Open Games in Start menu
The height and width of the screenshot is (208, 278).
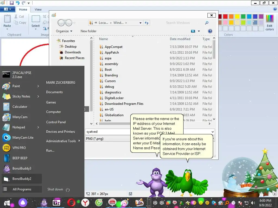51,102
